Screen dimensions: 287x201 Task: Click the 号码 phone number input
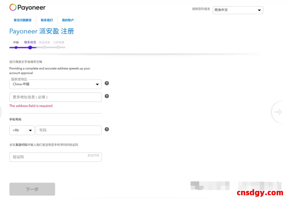tap(68, 130)
